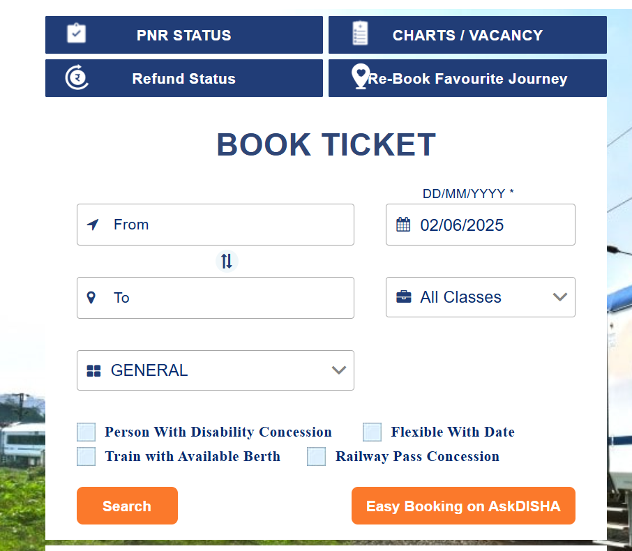Check Train with Available Berth option
The width and height of the screenshot is (632, 551).
[x=86, y=456]
